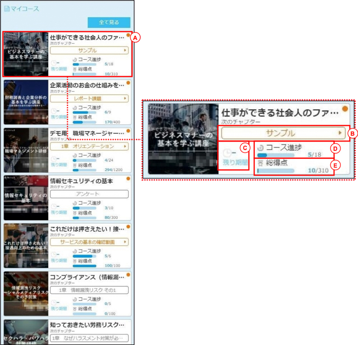Image resolution: width=358 pixels, height=345 pixels.
Task: Select the アンケート next chapter field
Action: 89,194
